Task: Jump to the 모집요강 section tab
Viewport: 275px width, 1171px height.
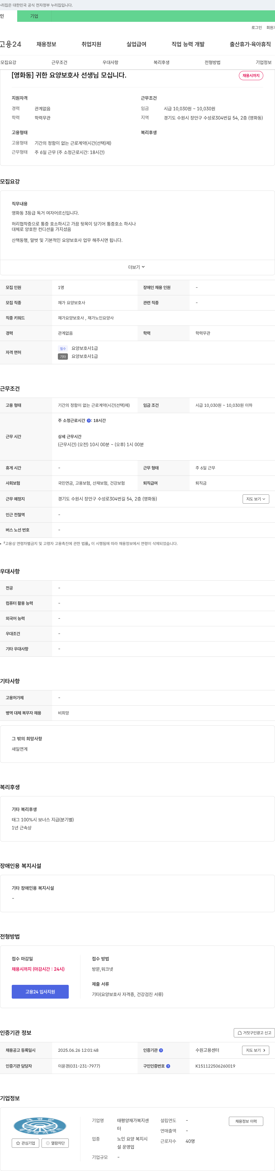Action: click(x=8, y=62)
